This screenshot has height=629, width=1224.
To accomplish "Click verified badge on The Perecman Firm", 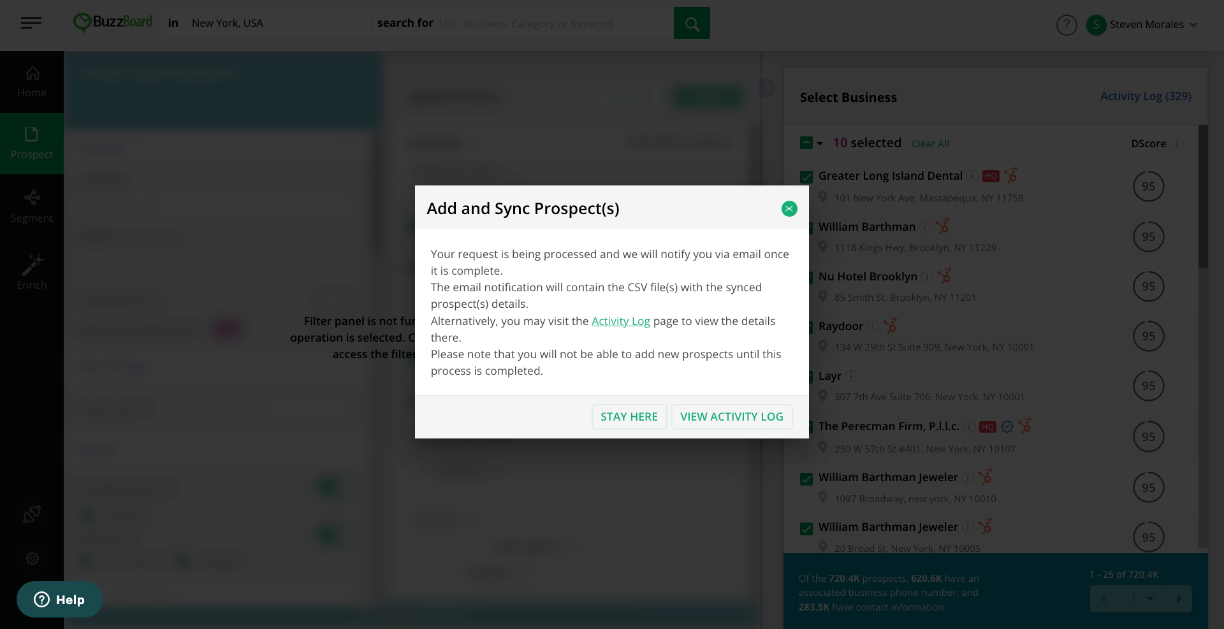I will (1007, 426).
